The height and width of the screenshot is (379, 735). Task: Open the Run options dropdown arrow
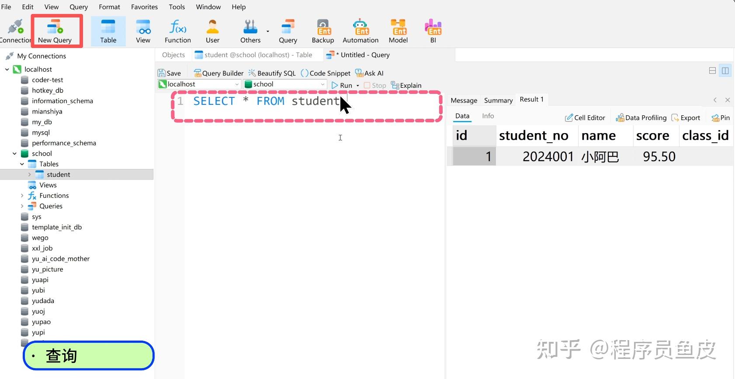[358, 86]
